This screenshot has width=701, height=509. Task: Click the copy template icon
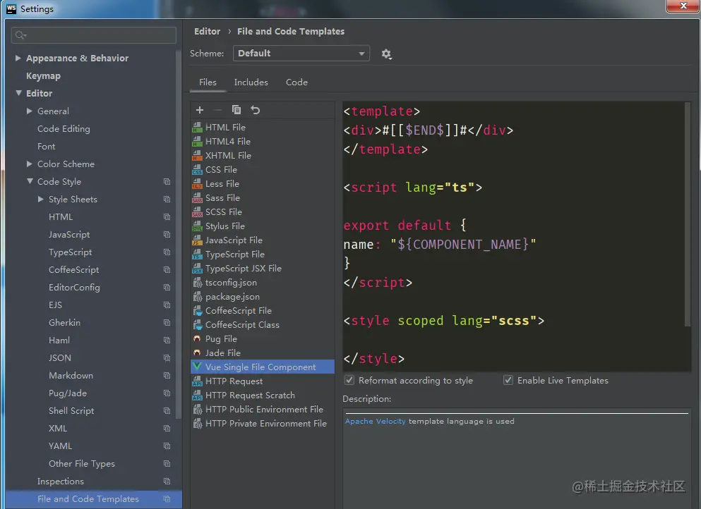236,110
